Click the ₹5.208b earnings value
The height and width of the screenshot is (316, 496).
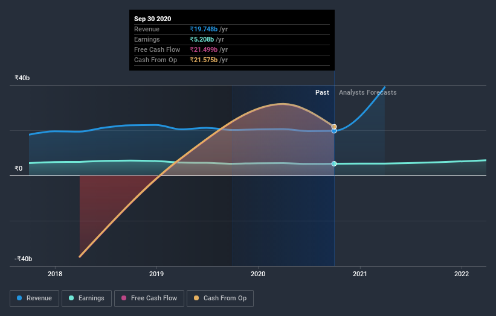point(202,39)
